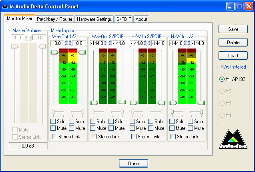
Task: Click the M-Audio logo image
Action: point(233,139)
